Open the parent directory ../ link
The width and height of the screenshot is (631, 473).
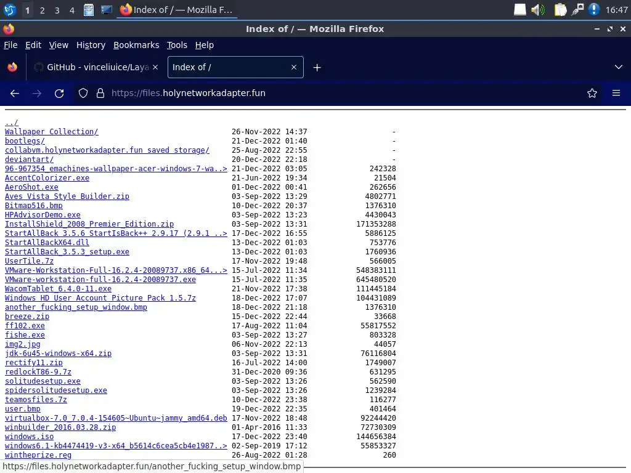(11, 123)
